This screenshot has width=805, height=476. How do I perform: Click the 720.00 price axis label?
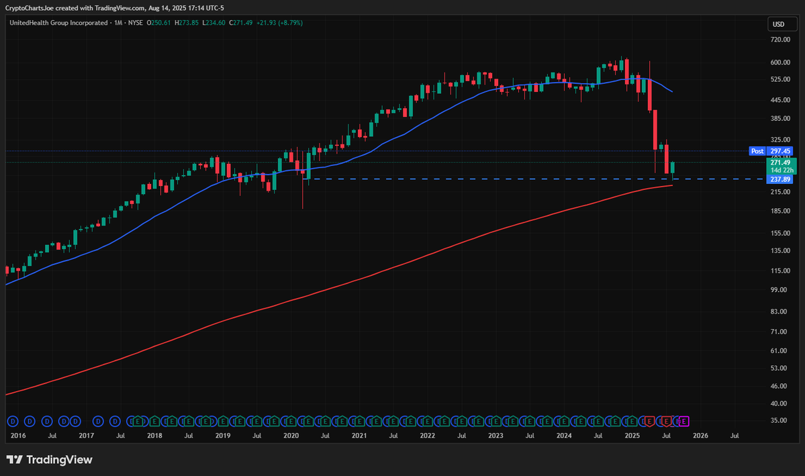point(780,40)
